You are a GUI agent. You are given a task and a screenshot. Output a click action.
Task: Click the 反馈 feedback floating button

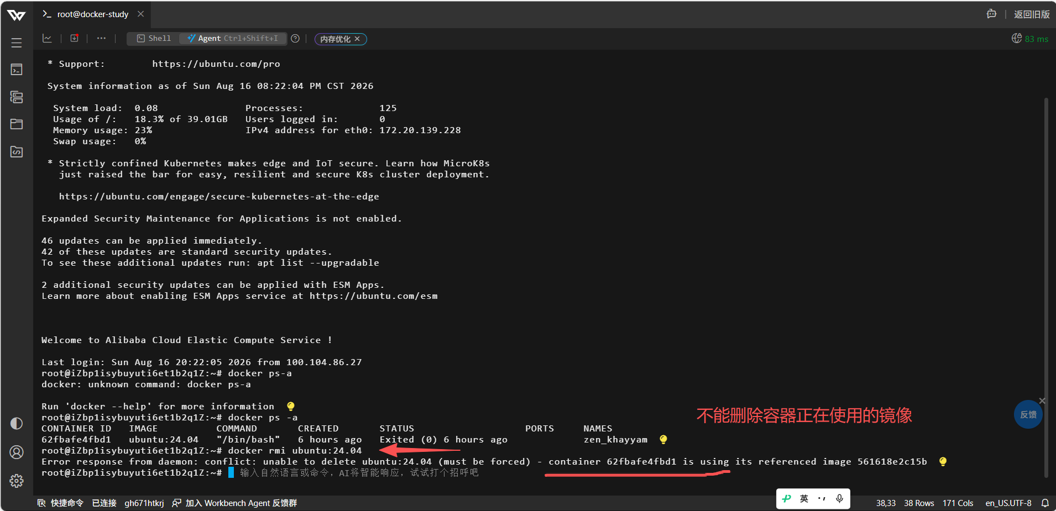point(1028,414)
